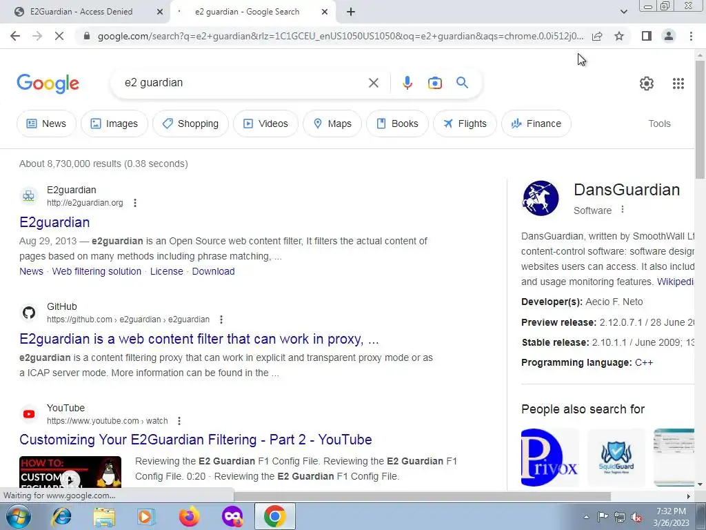Screen dimensions: 706x530
Task: Share this page from the address bar
Action: 597,36
